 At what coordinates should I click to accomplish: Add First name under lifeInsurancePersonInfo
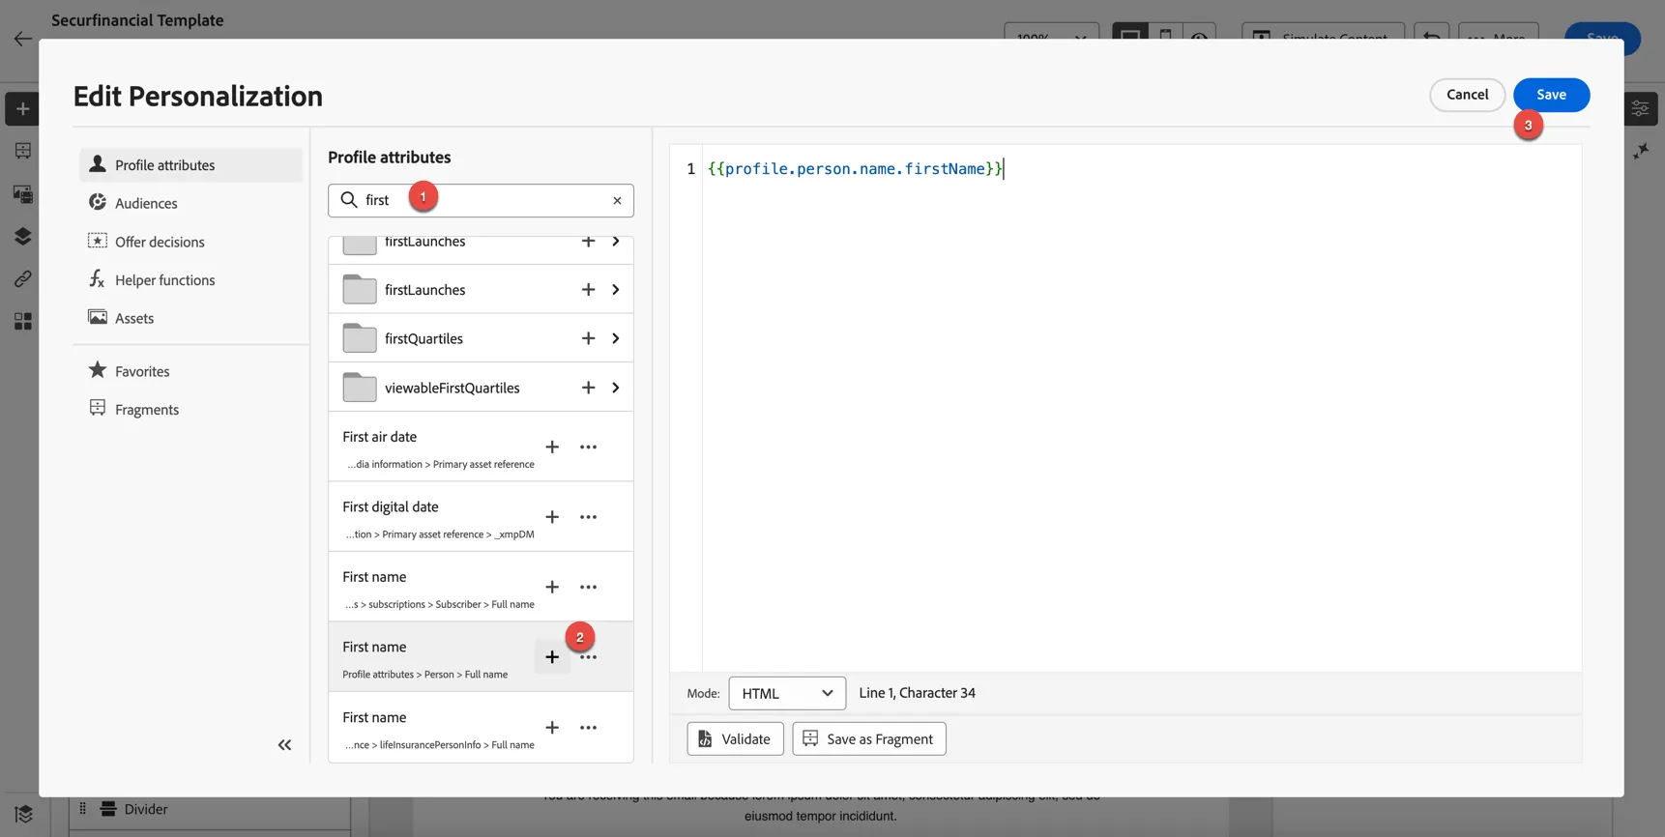[x=552, y=728]
